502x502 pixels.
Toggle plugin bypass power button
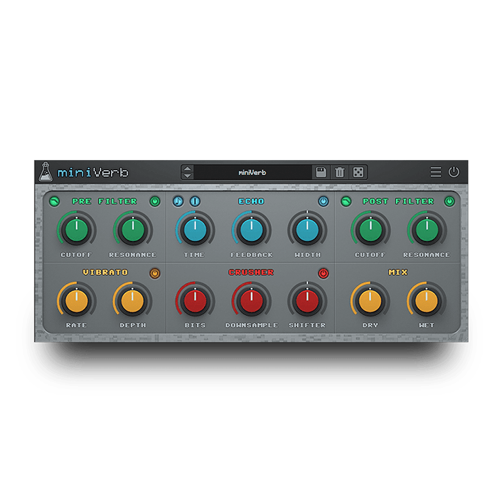tap(454, 172)
